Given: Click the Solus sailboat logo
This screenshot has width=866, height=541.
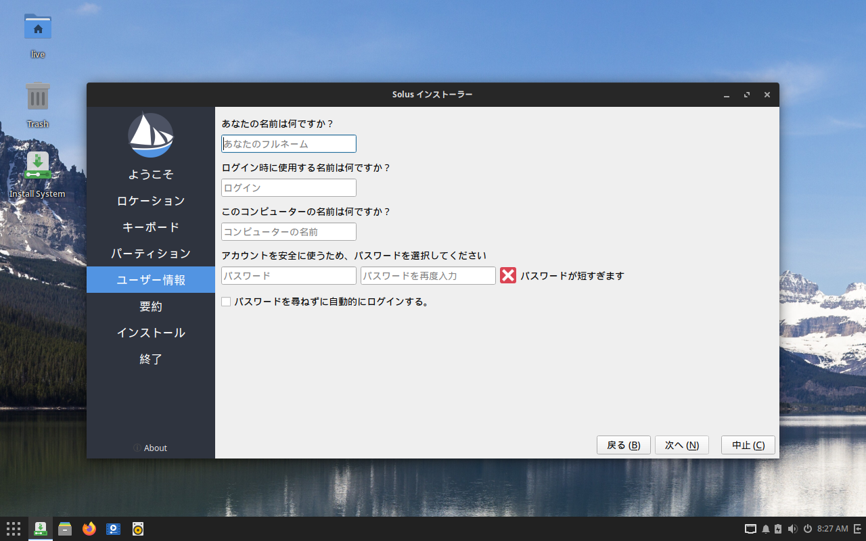Looking at the screenshot, I should click(151, 135).
